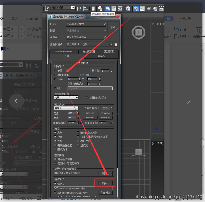Switch to the Render Elements tab
Viewport: 205px width, 202px height.
(64, 52)
